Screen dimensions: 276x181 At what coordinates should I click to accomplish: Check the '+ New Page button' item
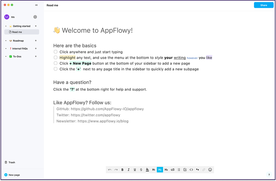click(x=56, y=63)
